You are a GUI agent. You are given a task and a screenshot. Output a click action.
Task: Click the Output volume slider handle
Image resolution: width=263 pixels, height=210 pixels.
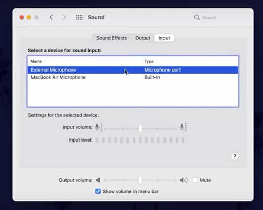click(x=140, y=180)
